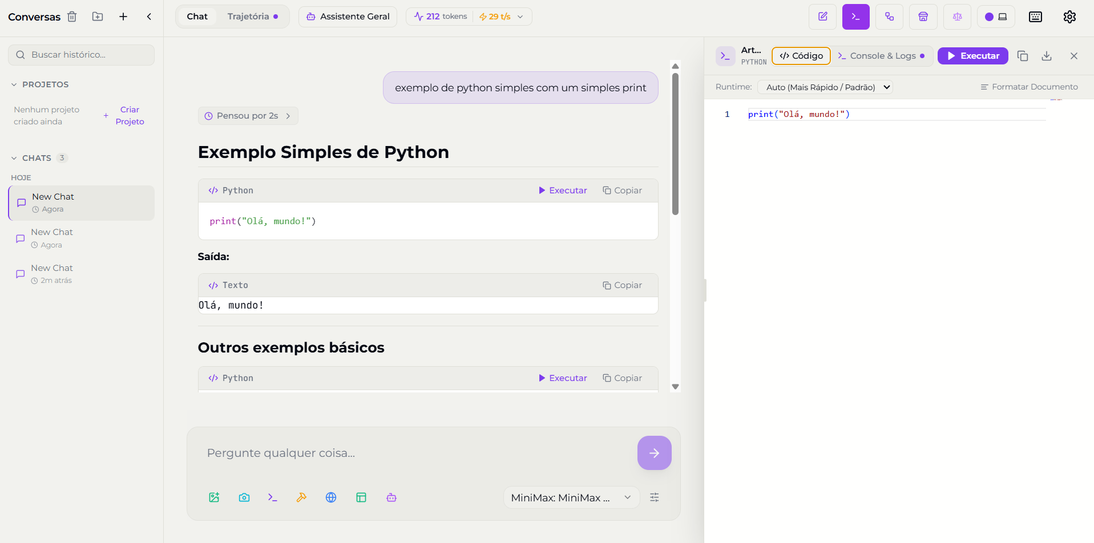1094x543 pixels.
Task: Click Assistente Geral button
Action: click(348, 17)
